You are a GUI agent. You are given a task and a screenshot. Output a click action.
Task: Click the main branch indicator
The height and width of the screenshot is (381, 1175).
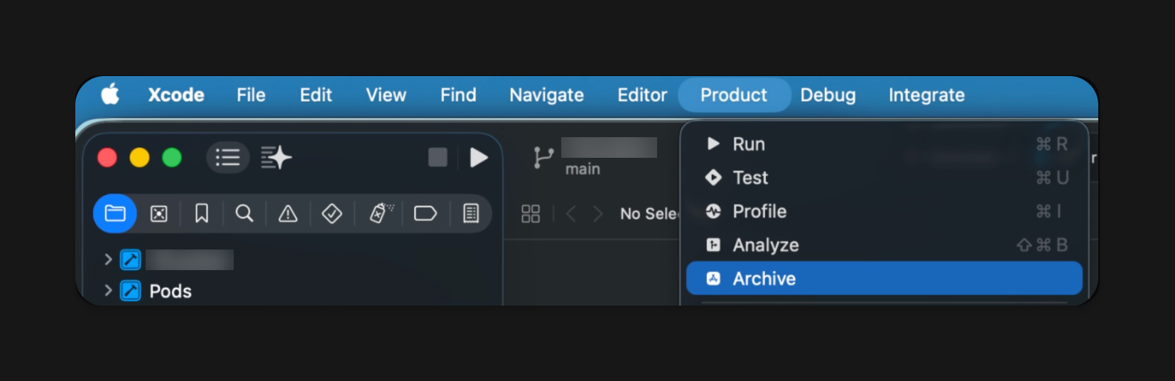(583, 169)
